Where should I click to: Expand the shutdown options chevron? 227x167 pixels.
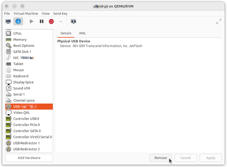pyautogui.click(x=61, y=21)
